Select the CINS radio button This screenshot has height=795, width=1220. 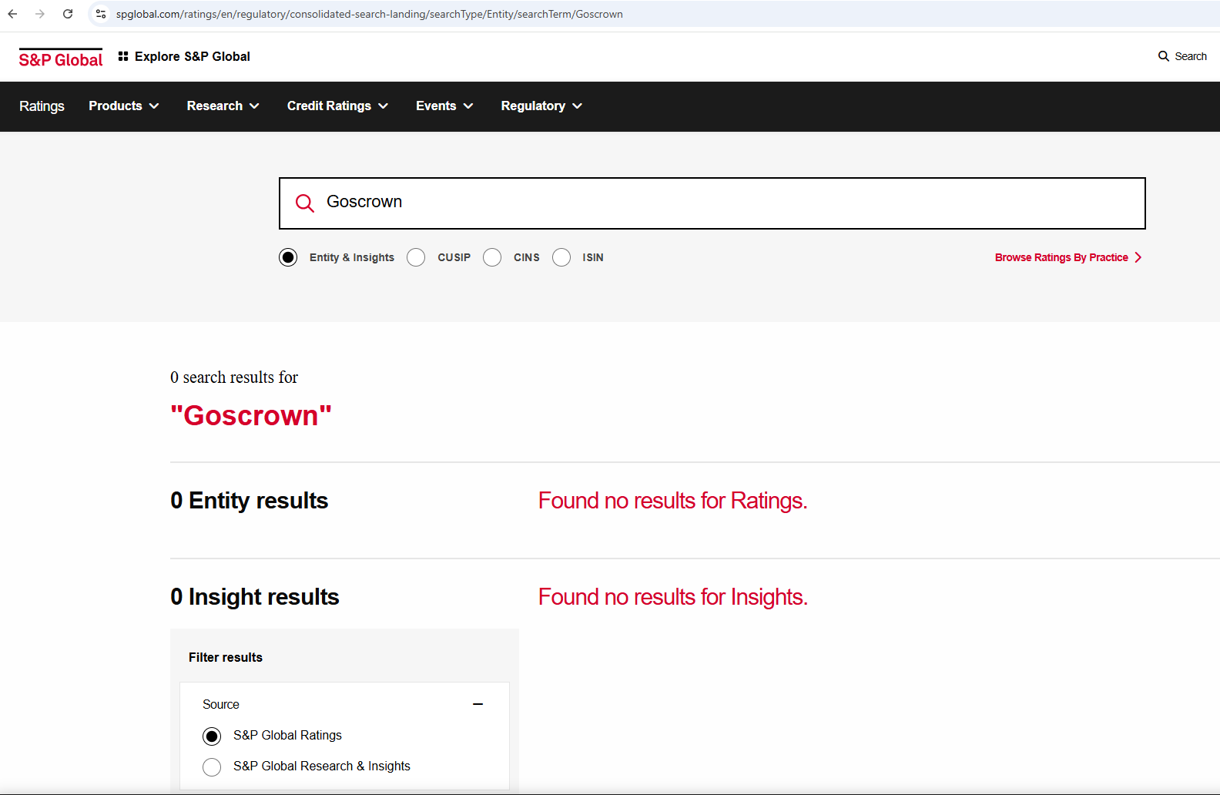tap(492, 257)
